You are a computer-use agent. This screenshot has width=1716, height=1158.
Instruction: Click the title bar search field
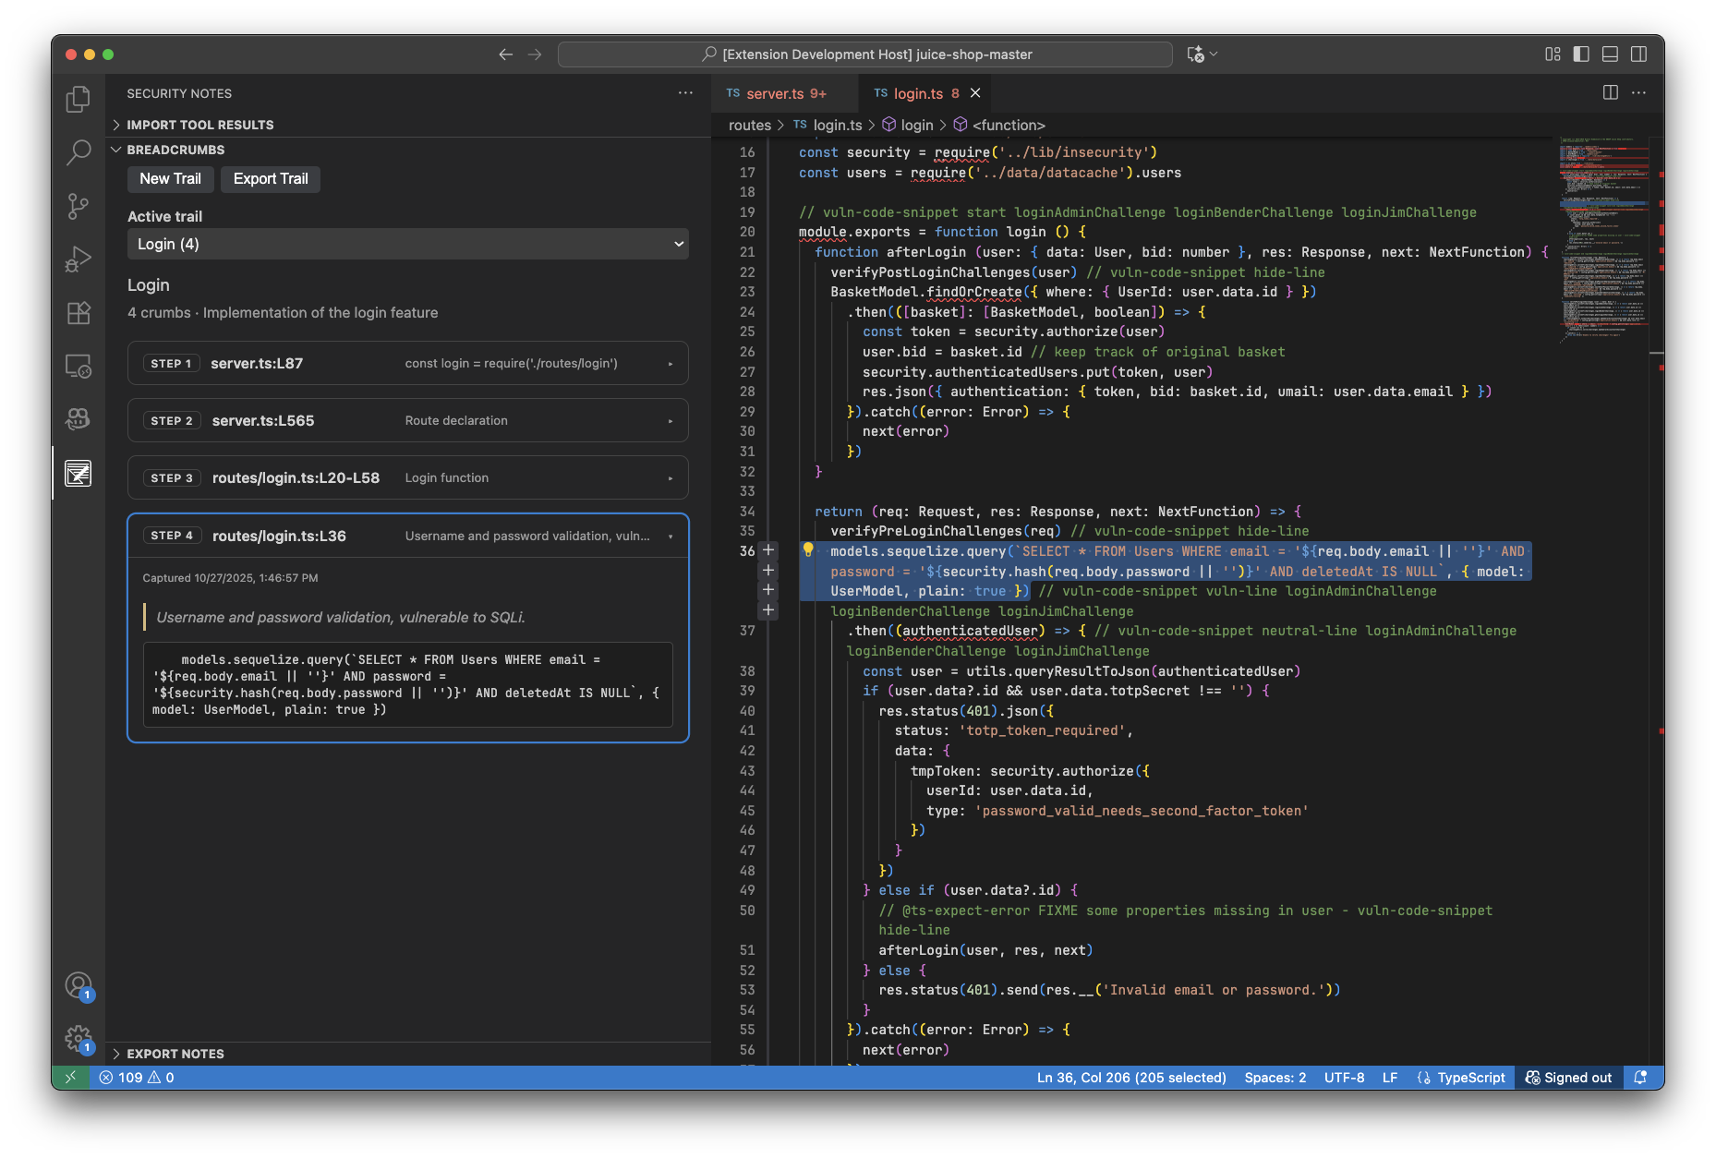point(865,54)
